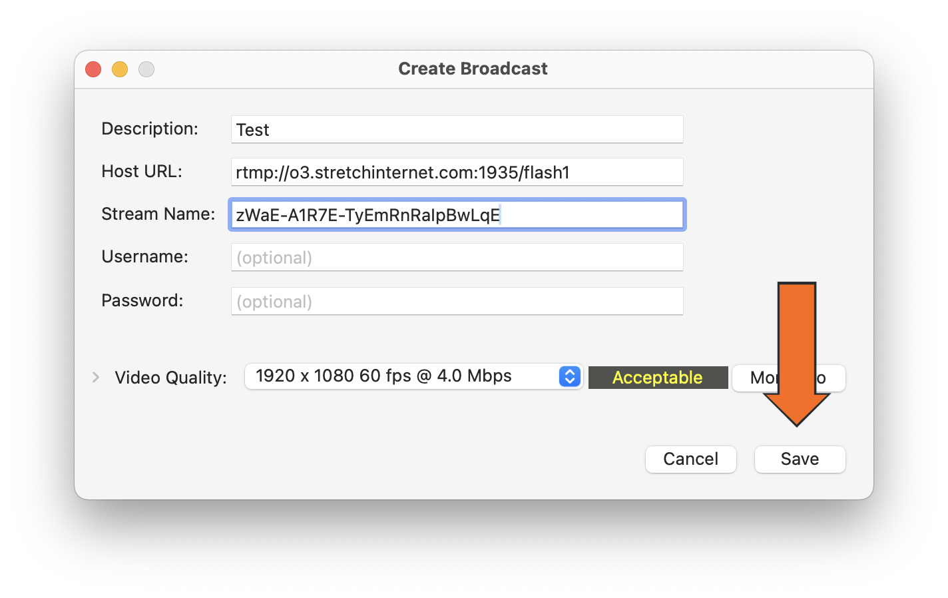Image resolution: width=948 pixels, height=598 pixels.
Task: Select the Description field containing Test
Action: pyautogui.click(x=457, y=129)
